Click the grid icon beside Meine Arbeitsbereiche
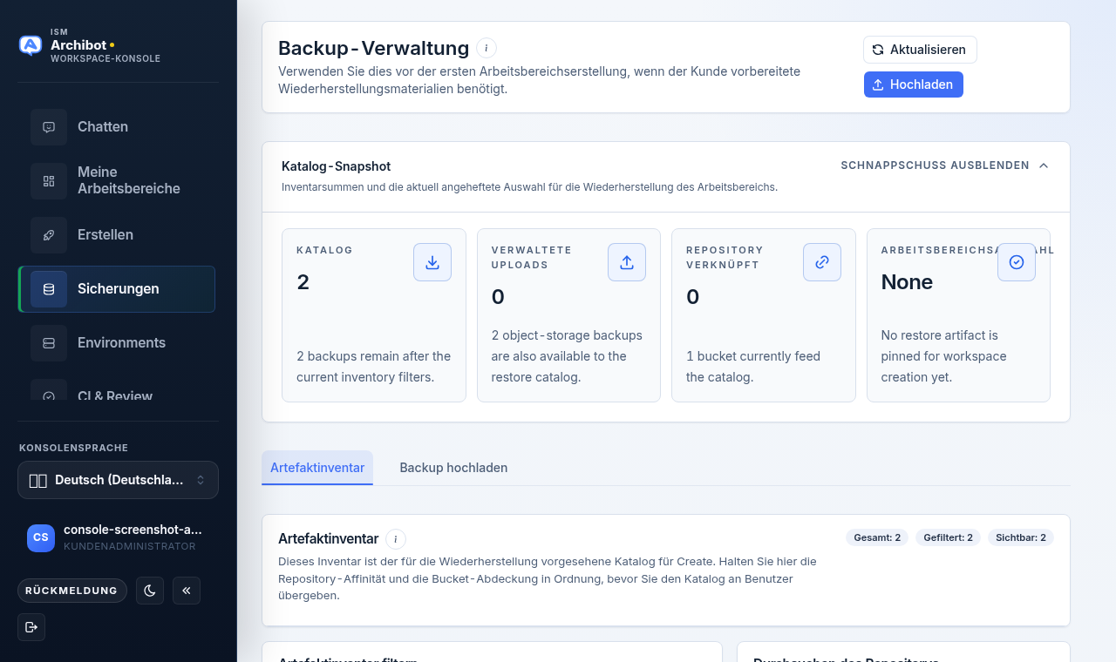 49,181
